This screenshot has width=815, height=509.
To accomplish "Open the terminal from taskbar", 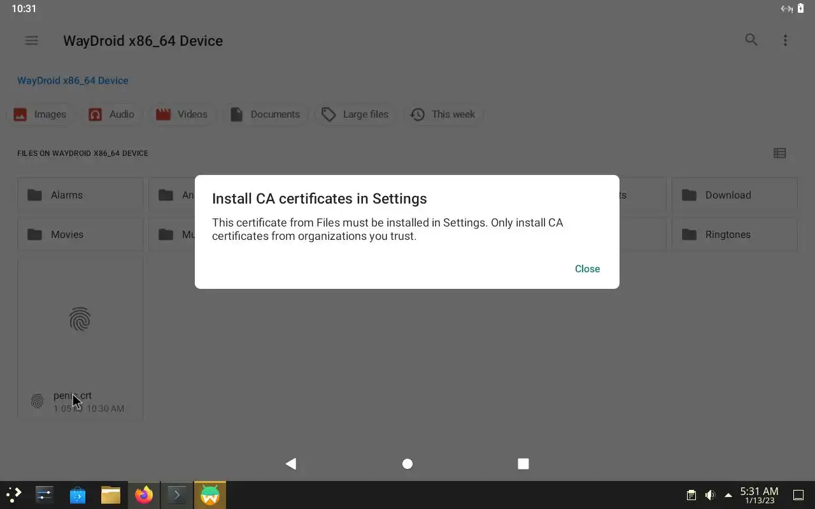I will (177, 494).
